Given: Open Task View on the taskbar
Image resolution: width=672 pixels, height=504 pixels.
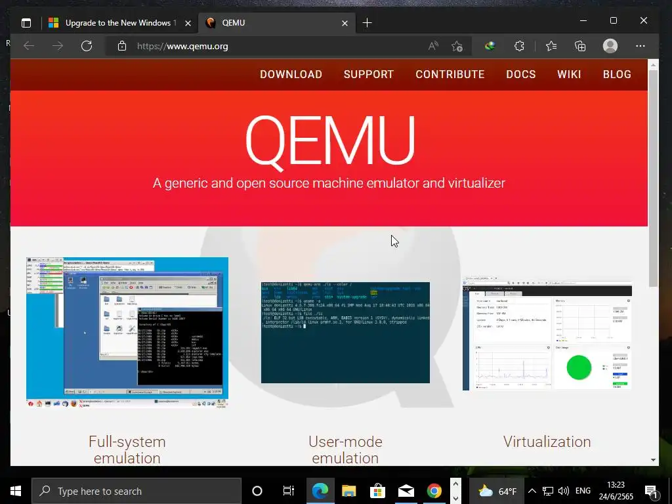Looking at the screenshot, I should click(289, 491).
